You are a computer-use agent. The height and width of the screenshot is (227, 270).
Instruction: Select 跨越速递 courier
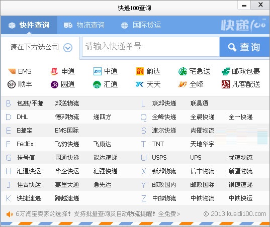click(x=67, y=198)
